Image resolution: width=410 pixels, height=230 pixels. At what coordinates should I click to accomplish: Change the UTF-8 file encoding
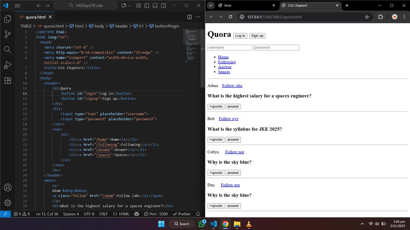pyautogui.click(x=89, y=214)
